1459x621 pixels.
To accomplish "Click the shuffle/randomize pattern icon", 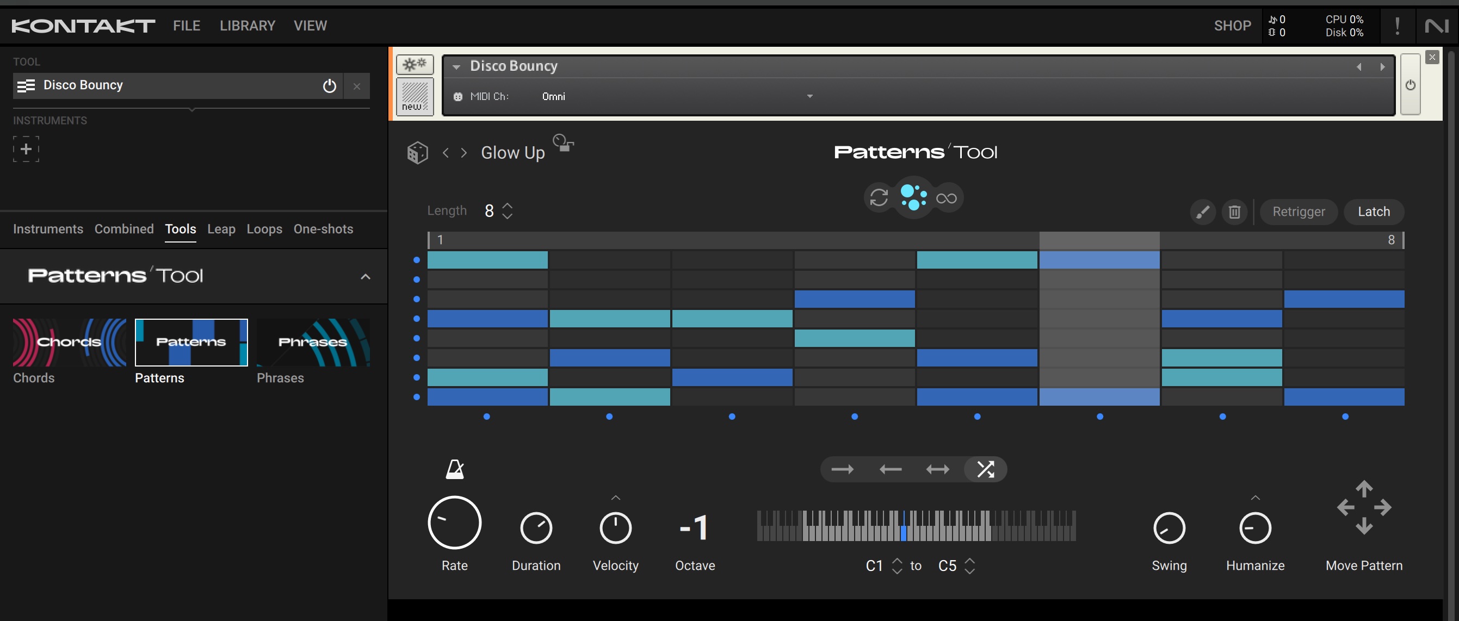I will coord(985,469).
